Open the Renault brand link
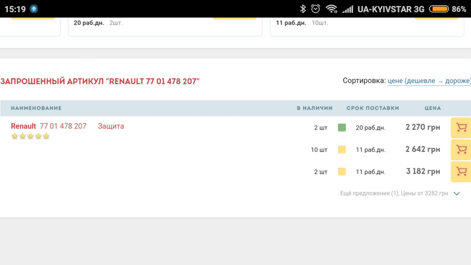 pyautogui.click(x=24, y=126)
